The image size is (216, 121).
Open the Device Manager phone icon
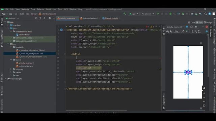click(196, 14)
